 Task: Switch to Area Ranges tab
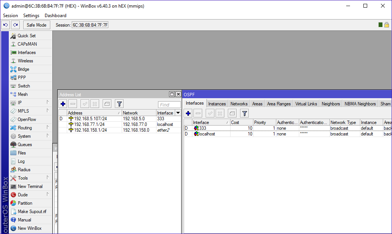coord(279,104)
